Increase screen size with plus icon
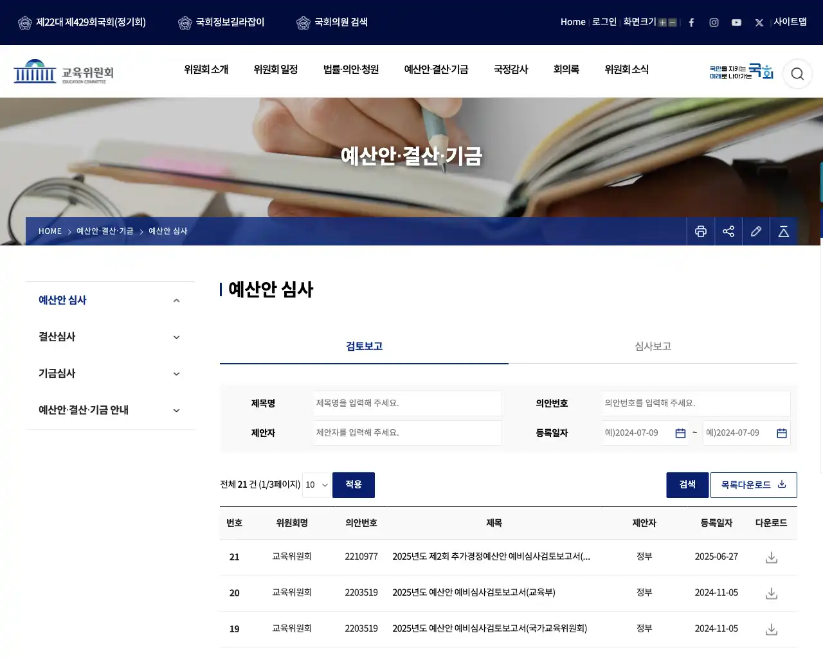 [662, 22]
